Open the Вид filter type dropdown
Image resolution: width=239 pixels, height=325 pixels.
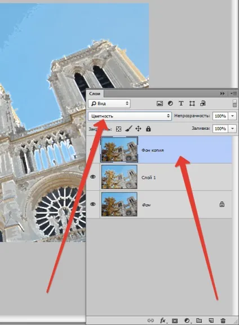point(109,103)
